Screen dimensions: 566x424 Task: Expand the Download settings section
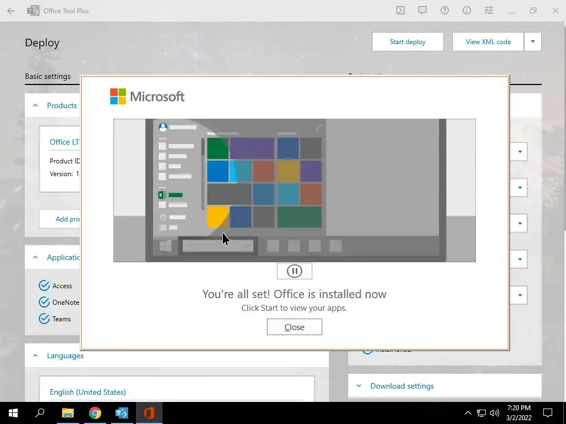pyautogui.click(x=359, y=386)
